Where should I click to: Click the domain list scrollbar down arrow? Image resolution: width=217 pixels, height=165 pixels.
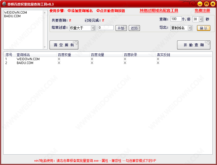coord(45,47)
